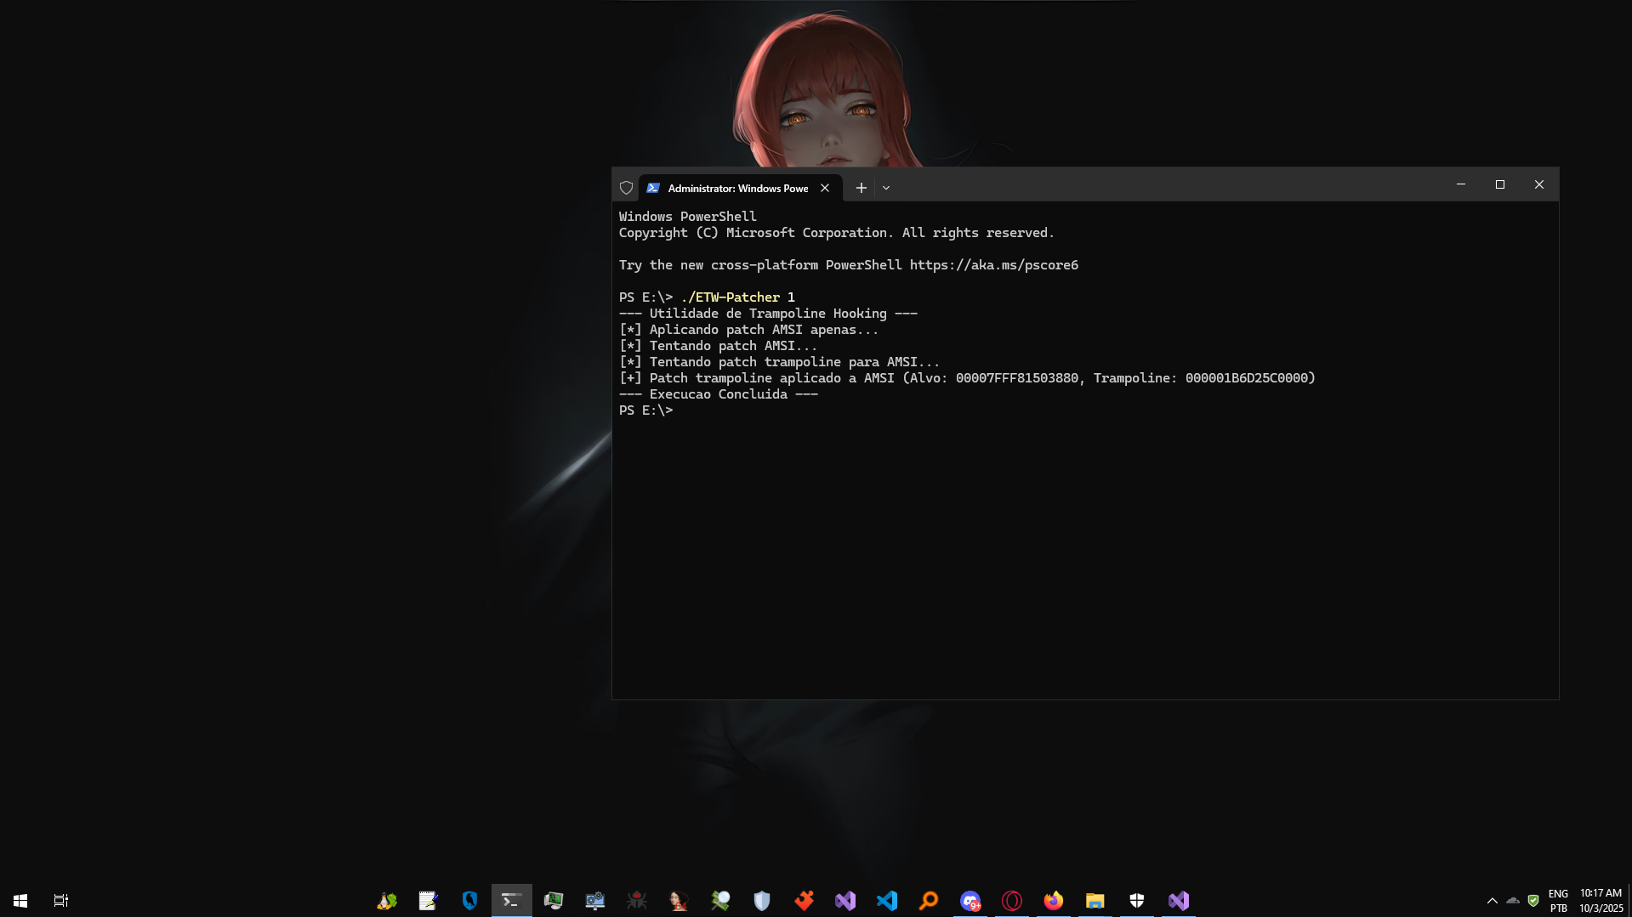Close the Administrator: Windows PowerShell tab
This screenshot has width=1632, height=917.
[825, 188]
